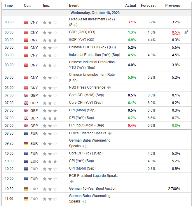The height and width of the screenshot is (206, 192).
Task: Click China flag in Fixed Asset Investment row
Action: pos(26,22)
